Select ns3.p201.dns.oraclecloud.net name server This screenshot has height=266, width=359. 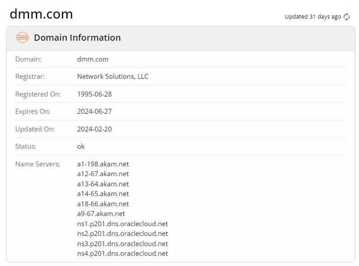click(x=123, y=244)
